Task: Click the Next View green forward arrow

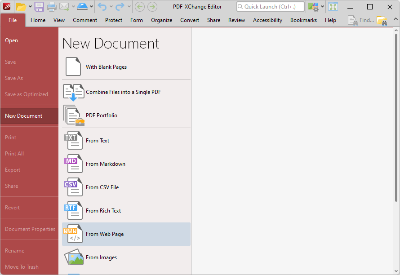Action: tap(152, 7)
